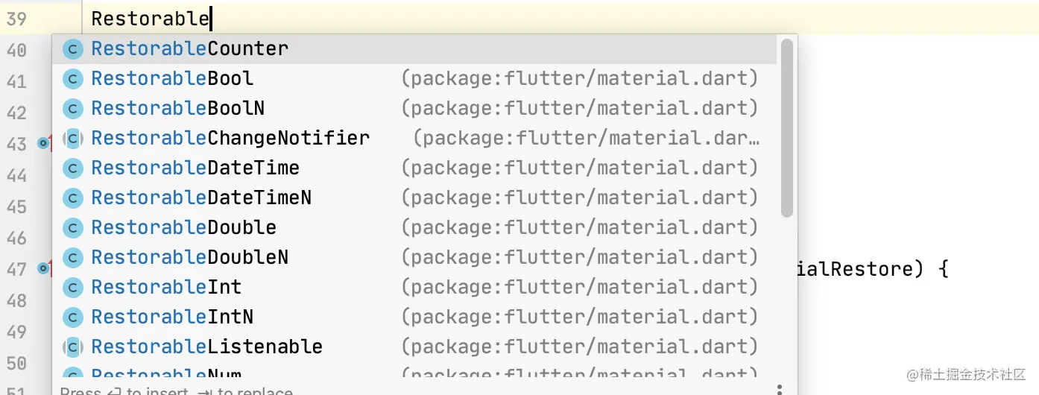
Task: Click override gutter icon on line 47
Action: [44, 268]
